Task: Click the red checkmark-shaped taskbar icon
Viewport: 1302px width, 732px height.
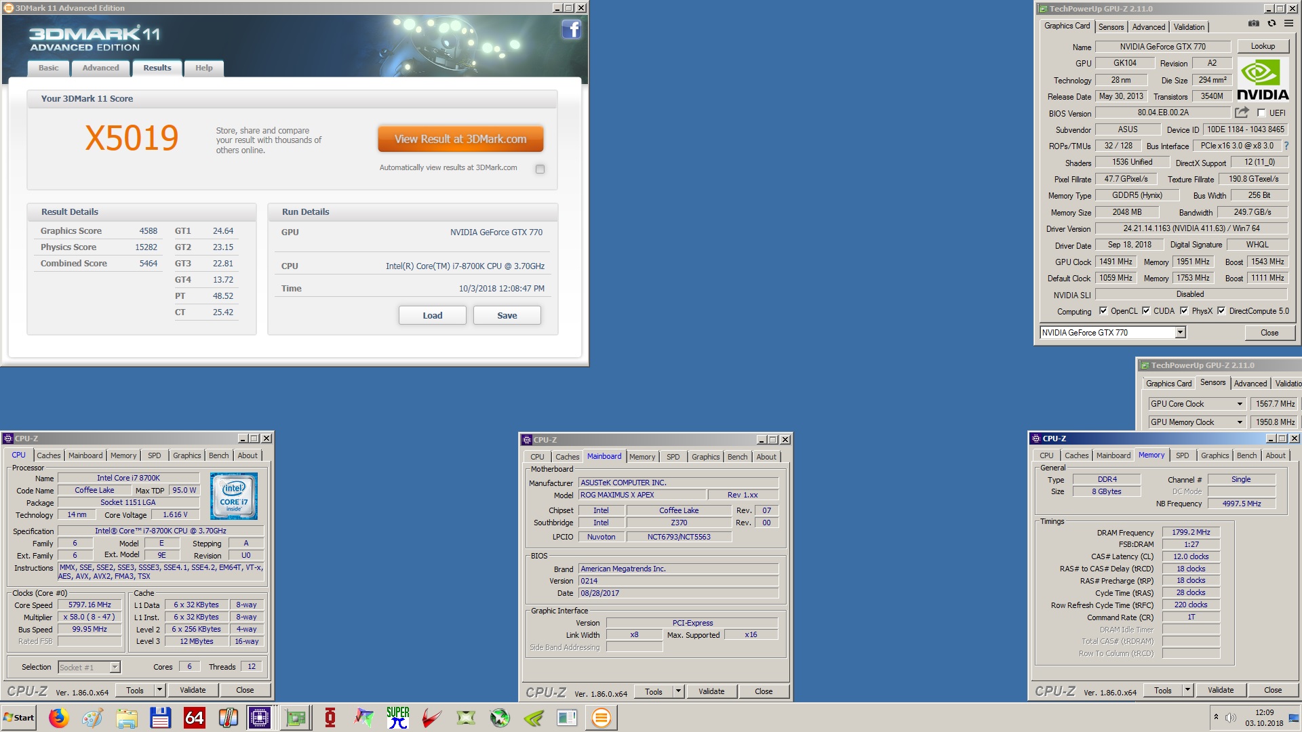Action: tap(432, 718)
